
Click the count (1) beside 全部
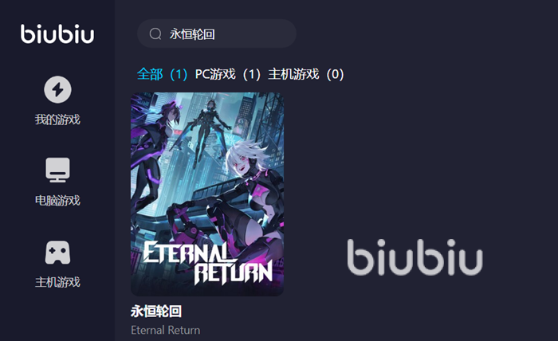coord(179,74)
